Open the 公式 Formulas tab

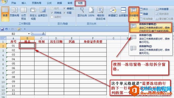point(49,3)
